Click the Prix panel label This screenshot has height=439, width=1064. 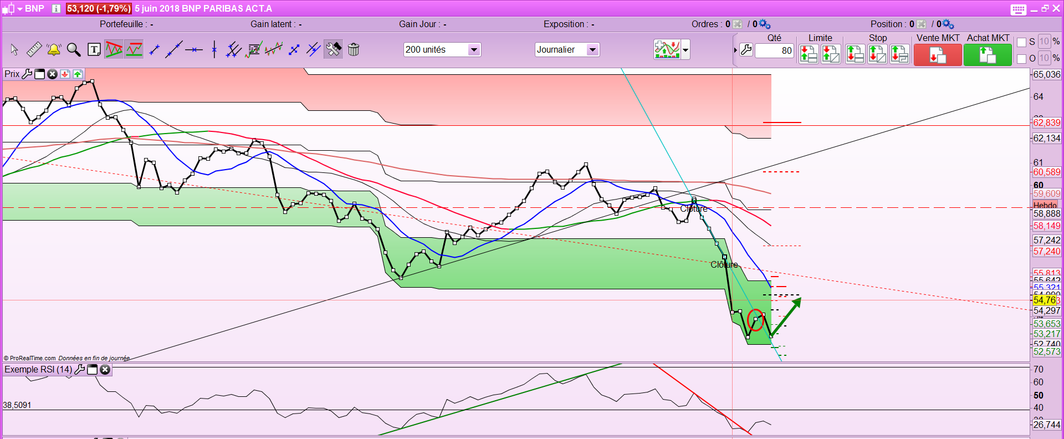pos(12,74)
